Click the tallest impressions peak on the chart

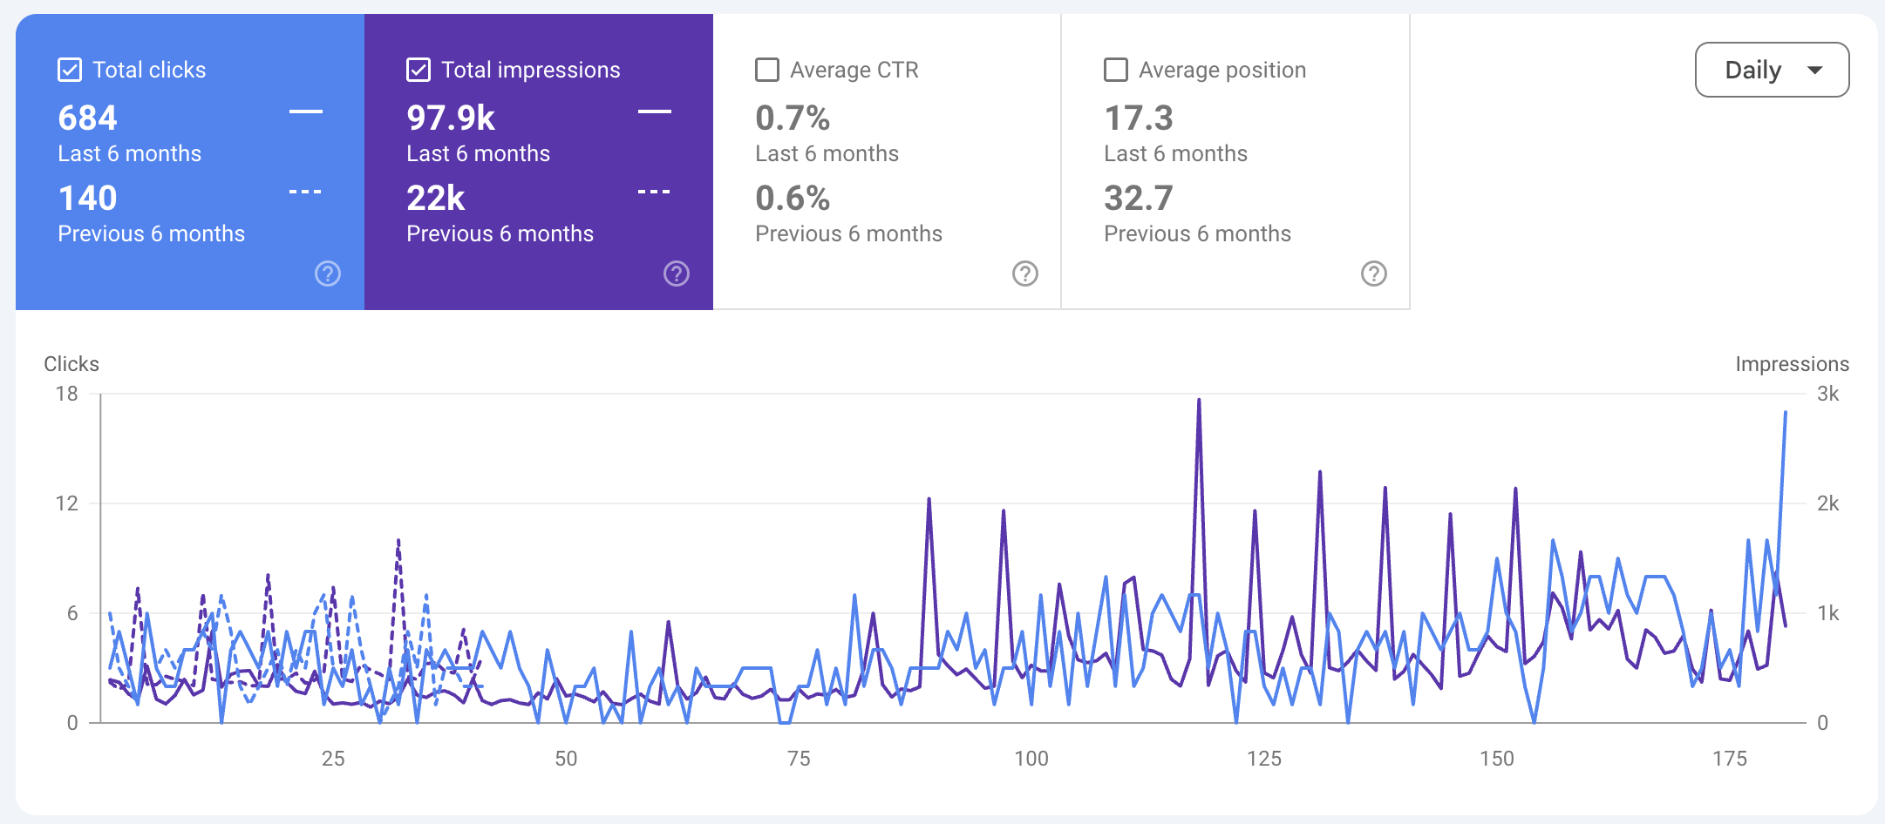1199,402
